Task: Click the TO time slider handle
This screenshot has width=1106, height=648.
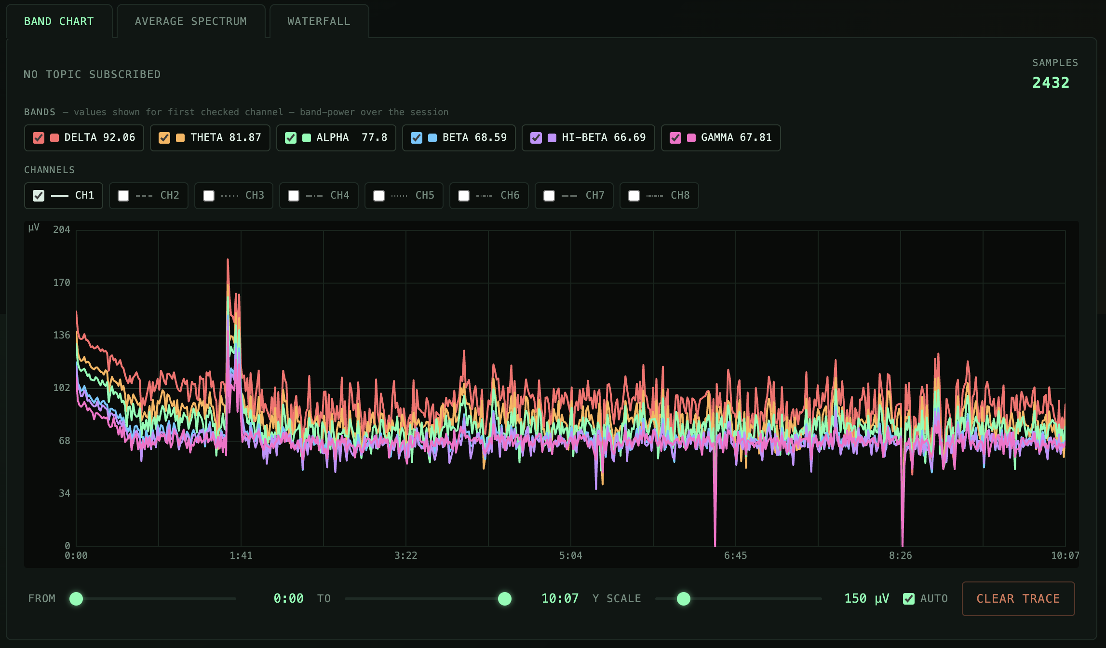Action: pyautogui.click(x=505, y=599)
